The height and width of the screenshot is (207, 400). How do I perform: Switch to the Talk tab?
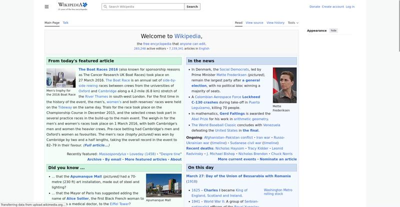(65, 22)
